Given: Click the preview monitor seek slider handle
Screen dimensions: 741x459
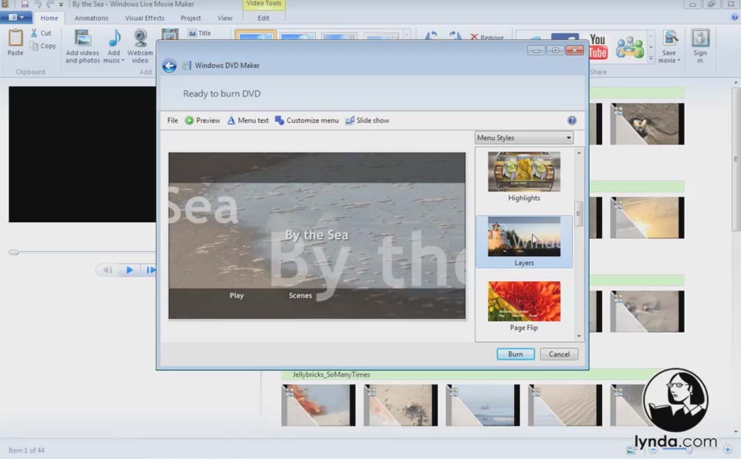Looking at the screenshot, I should (14, 252).
